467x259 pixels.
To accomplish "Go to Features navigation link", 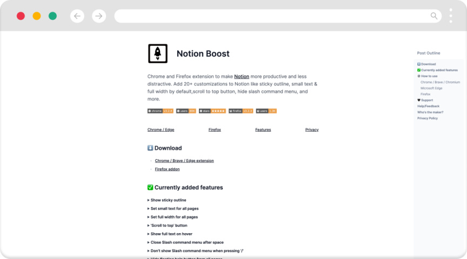I will pyautogui.click(x=263, y=129).
